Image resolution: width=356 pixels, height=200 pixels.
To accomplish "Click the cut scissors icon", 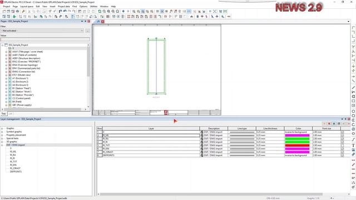I will point(29,11).
